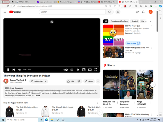Skip to next video
This screenshot has height=122, width=163.
pos(14,70)
